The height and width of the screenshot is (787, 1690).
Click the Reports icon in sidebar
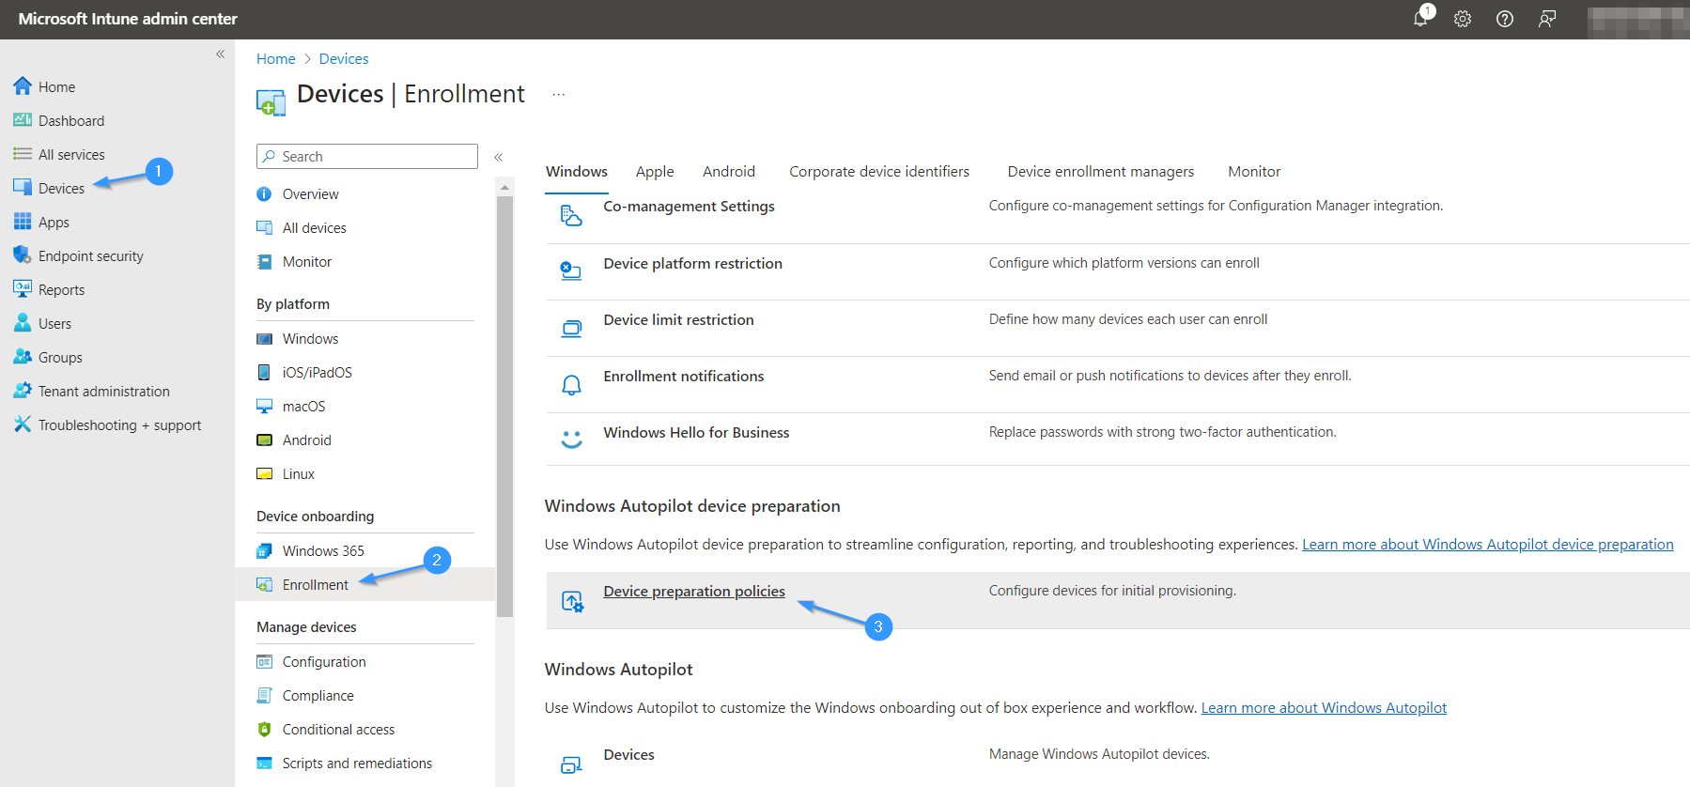pos(23,289)
